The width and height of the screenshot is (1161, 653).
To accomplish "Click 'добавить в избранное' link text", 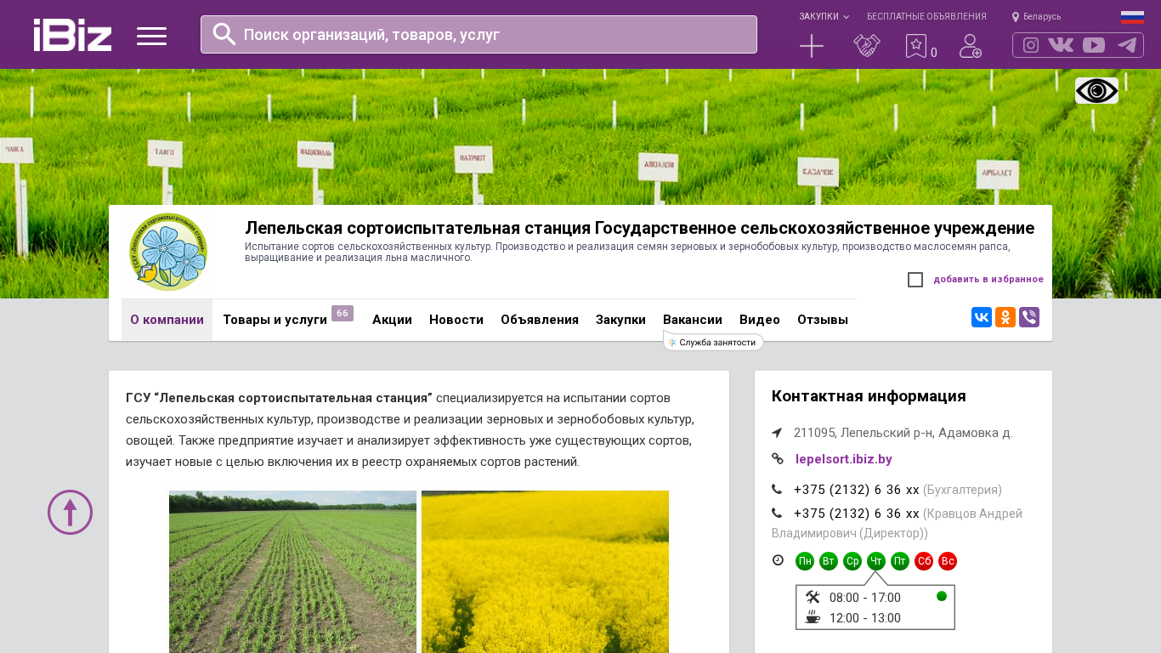I will 988,279.
